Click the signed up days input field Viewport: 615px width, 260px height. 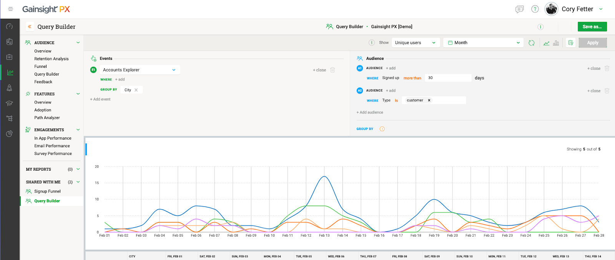pos(448,78)
